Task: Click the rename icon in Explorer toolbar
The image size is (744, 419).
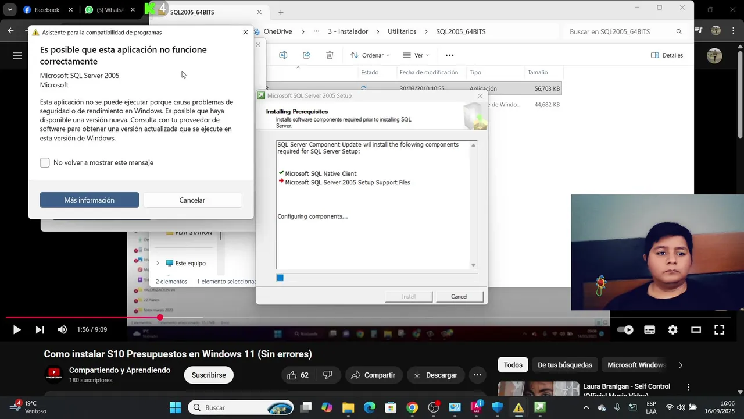Action: pos(283,55)
